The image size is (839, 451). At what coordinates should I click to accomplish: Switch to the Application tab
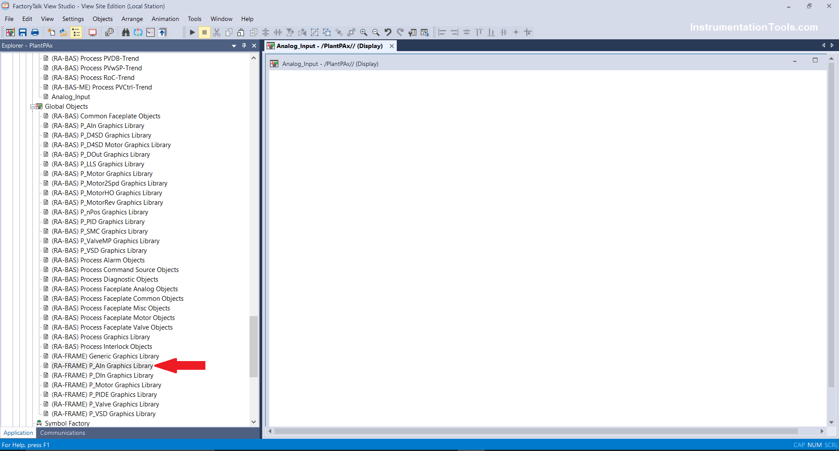coord(18,433)
